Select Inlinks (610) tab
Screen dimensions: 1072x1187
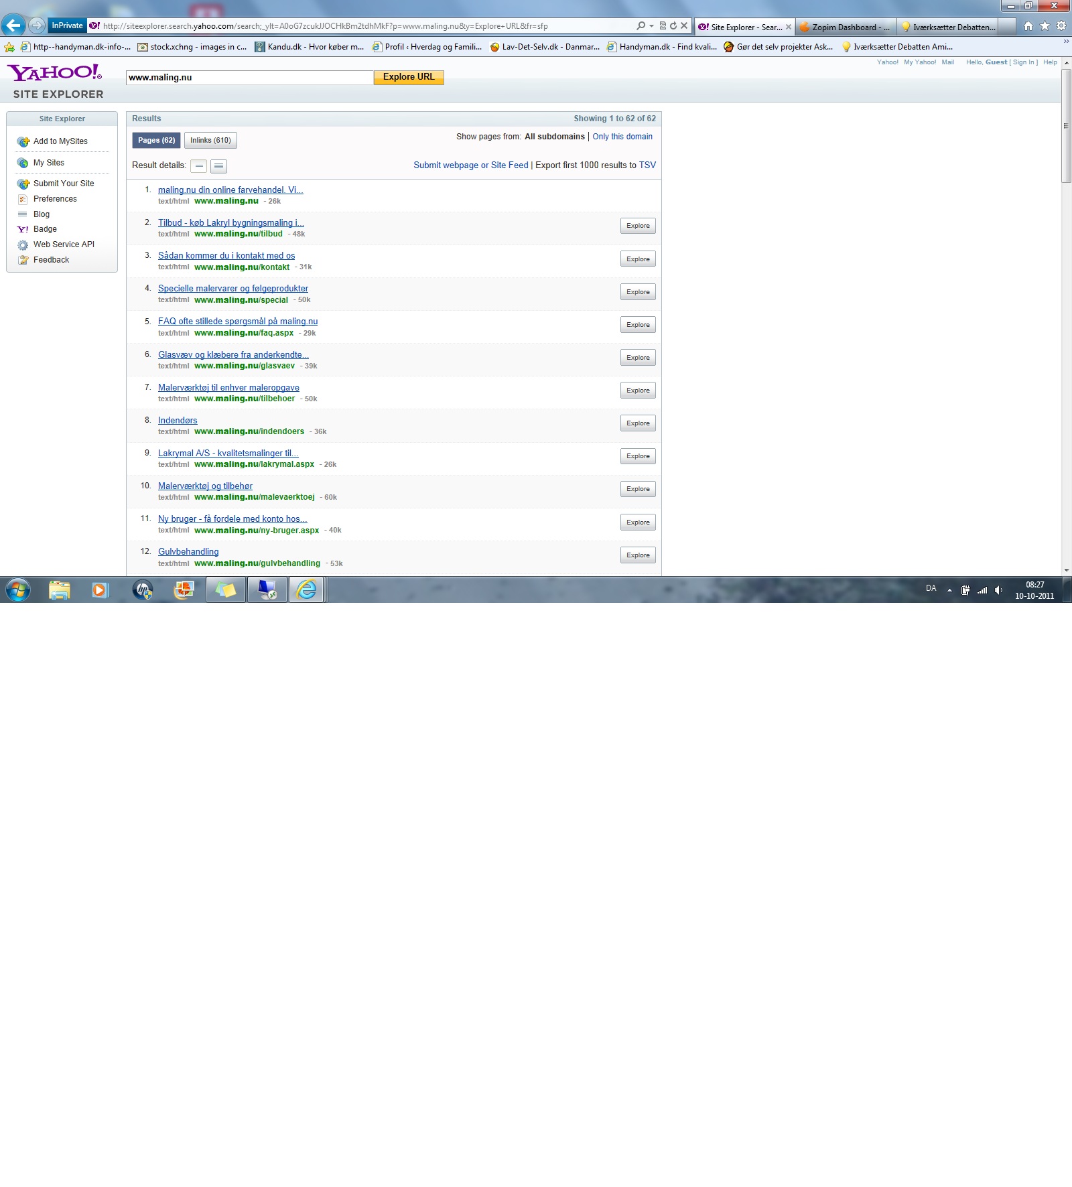point(210,141)
